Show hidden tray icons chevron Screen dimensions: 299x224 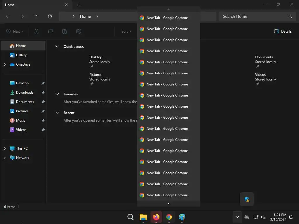(x=237, y=217)
